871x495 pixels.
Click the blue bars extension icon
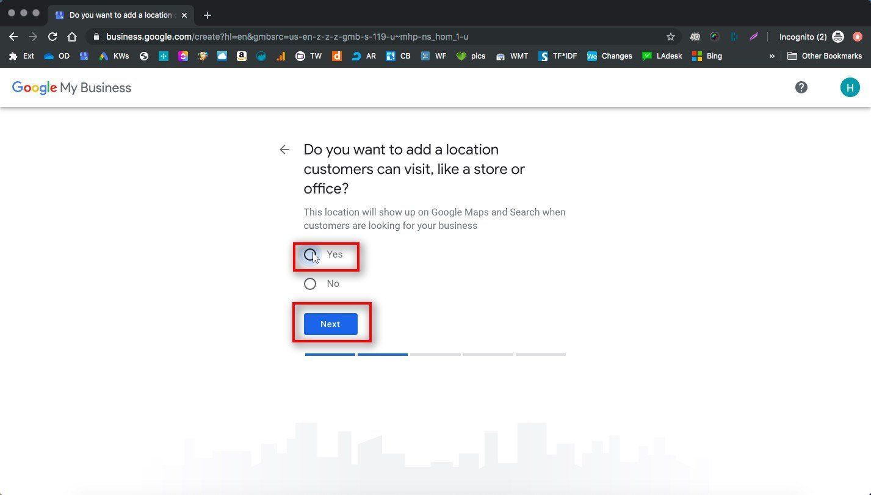click(734, 37)
